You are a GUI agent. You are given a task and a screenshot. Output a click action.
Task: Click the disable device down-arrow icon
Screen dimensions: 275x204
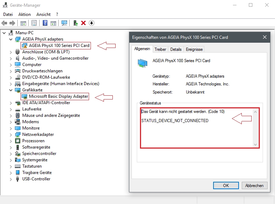click(92, 23)
